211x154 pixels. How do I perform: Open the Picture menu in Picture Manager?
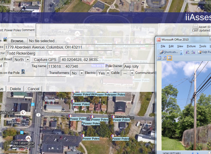pos(191,46)
